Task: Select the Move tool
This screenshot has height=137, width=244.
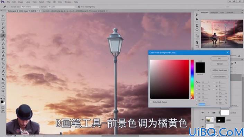Action: [x=3, y=16]
